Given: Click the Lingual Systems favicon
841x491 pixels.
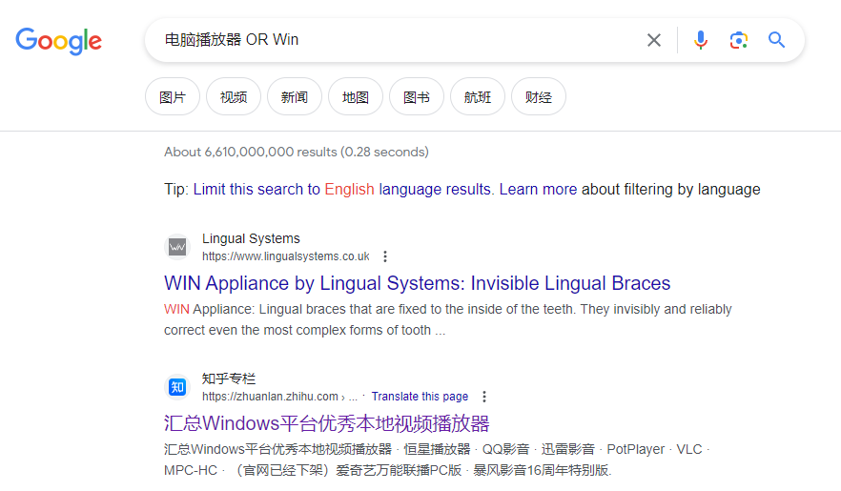Looking at the screenshot, I should (177, 247).
